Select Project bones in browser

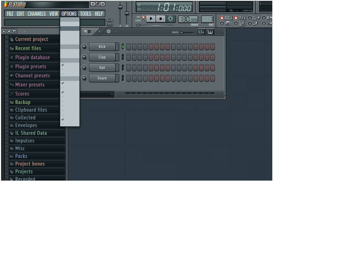tap(30, 164)
